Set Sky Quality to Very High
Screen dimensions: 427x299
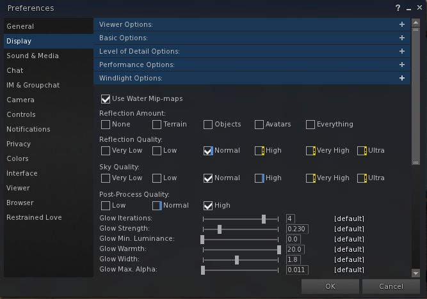pyautogui.click(x=310, y=178)
